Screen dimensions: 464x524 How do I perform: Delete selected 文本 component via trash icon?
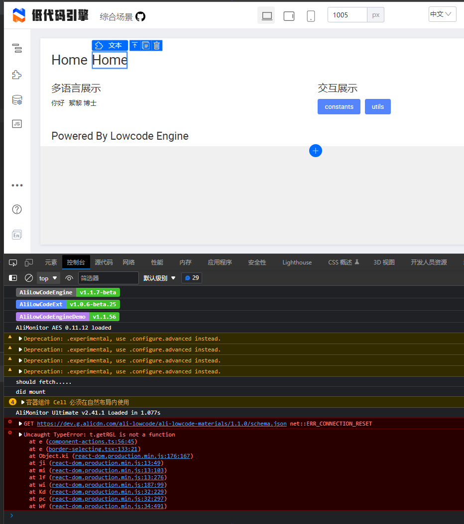click(157, 45)
